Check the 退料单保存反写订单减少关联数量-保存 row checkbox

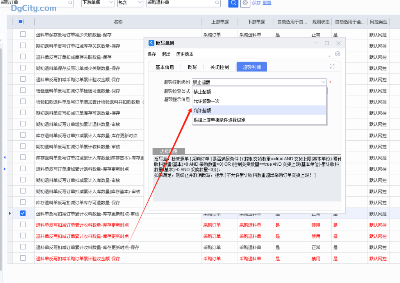tap(23, 34)
